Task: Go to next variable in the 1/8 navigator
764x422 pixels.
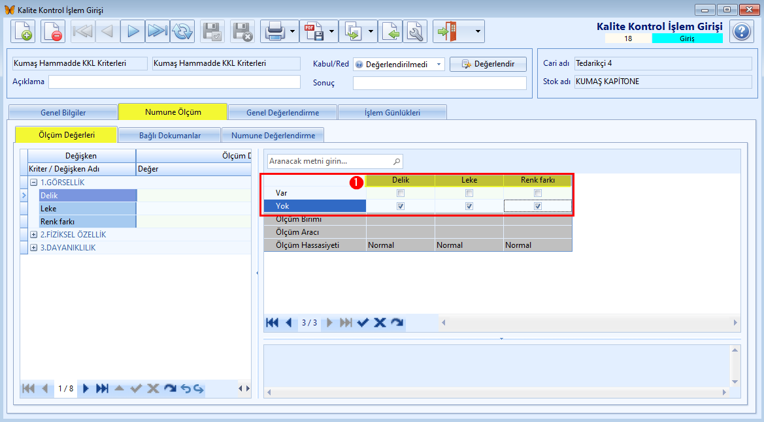Action: [x=86, y=389]
